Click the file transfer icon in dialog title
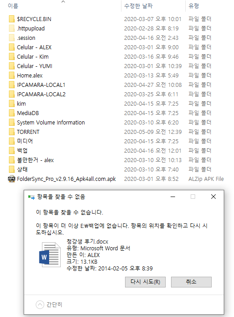234x317 pixels. click(x=31, y=197)
